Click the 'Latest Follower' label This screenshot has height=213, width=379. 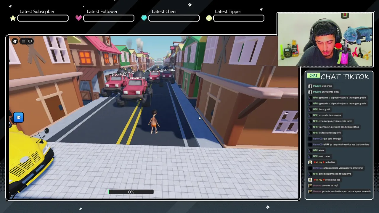102,12
